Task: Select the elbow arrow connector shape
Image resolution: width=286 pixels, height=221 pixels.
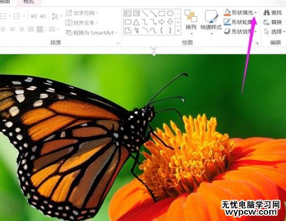Action: [153, 22]
